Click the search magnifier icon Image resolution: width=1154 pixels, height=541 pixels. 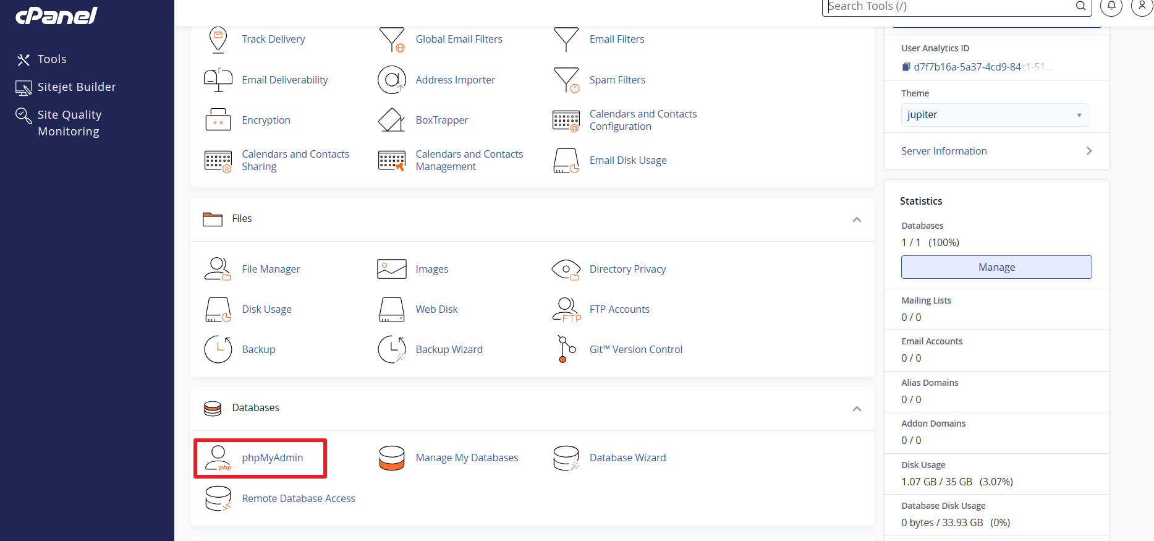1080,6
